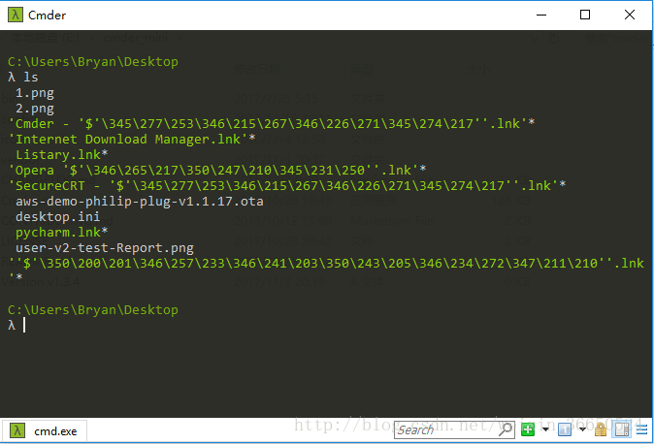The height and width of the screenshot is (444, 654).
Task: Click the green plus new console icon
Action: click(x=528, y=429)
